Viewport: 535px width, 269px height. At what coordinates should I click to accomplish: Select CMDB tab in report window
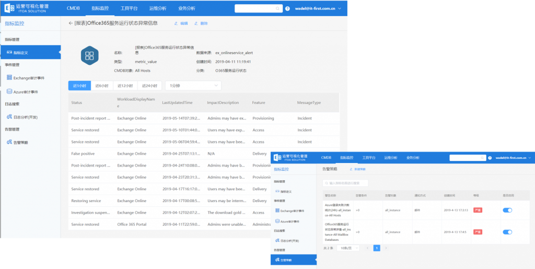pyautogui.click(x=73, y=8)
